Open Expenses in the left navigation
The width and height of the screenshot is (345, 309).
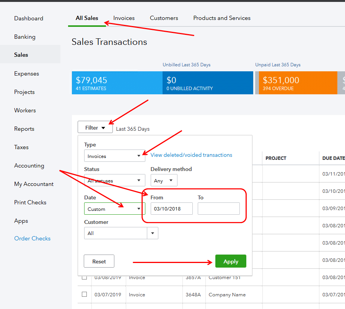26,74
